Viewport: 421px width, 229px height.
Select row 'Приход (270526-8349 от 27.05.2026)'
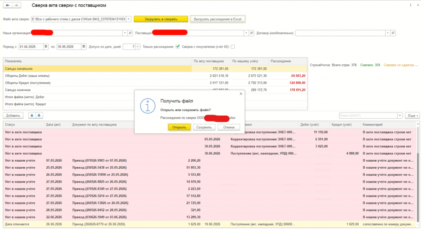(210, 189)
